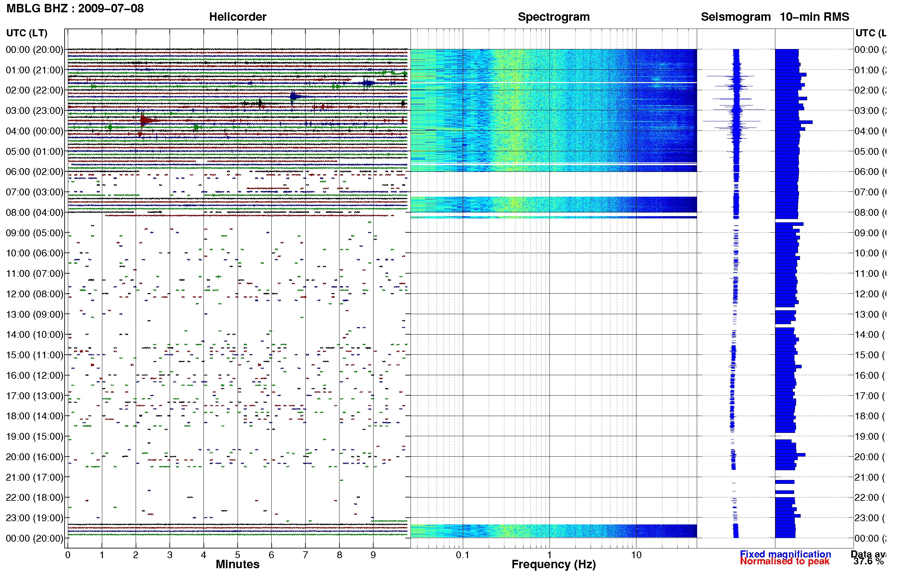
Task: Select minute tick 2 under the Helicorder
Action: click(x=136, y=555)
